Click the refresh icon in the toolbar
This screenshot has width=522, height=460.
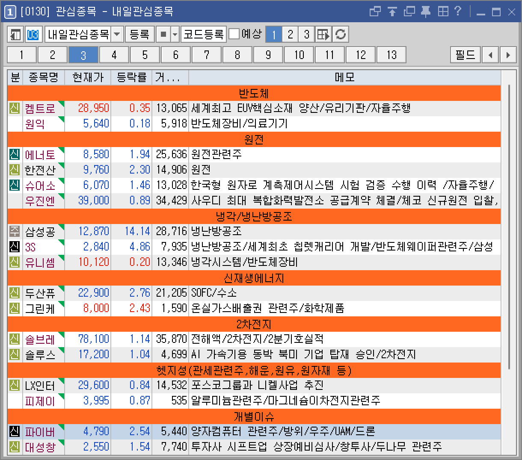[x=341, y=34]
